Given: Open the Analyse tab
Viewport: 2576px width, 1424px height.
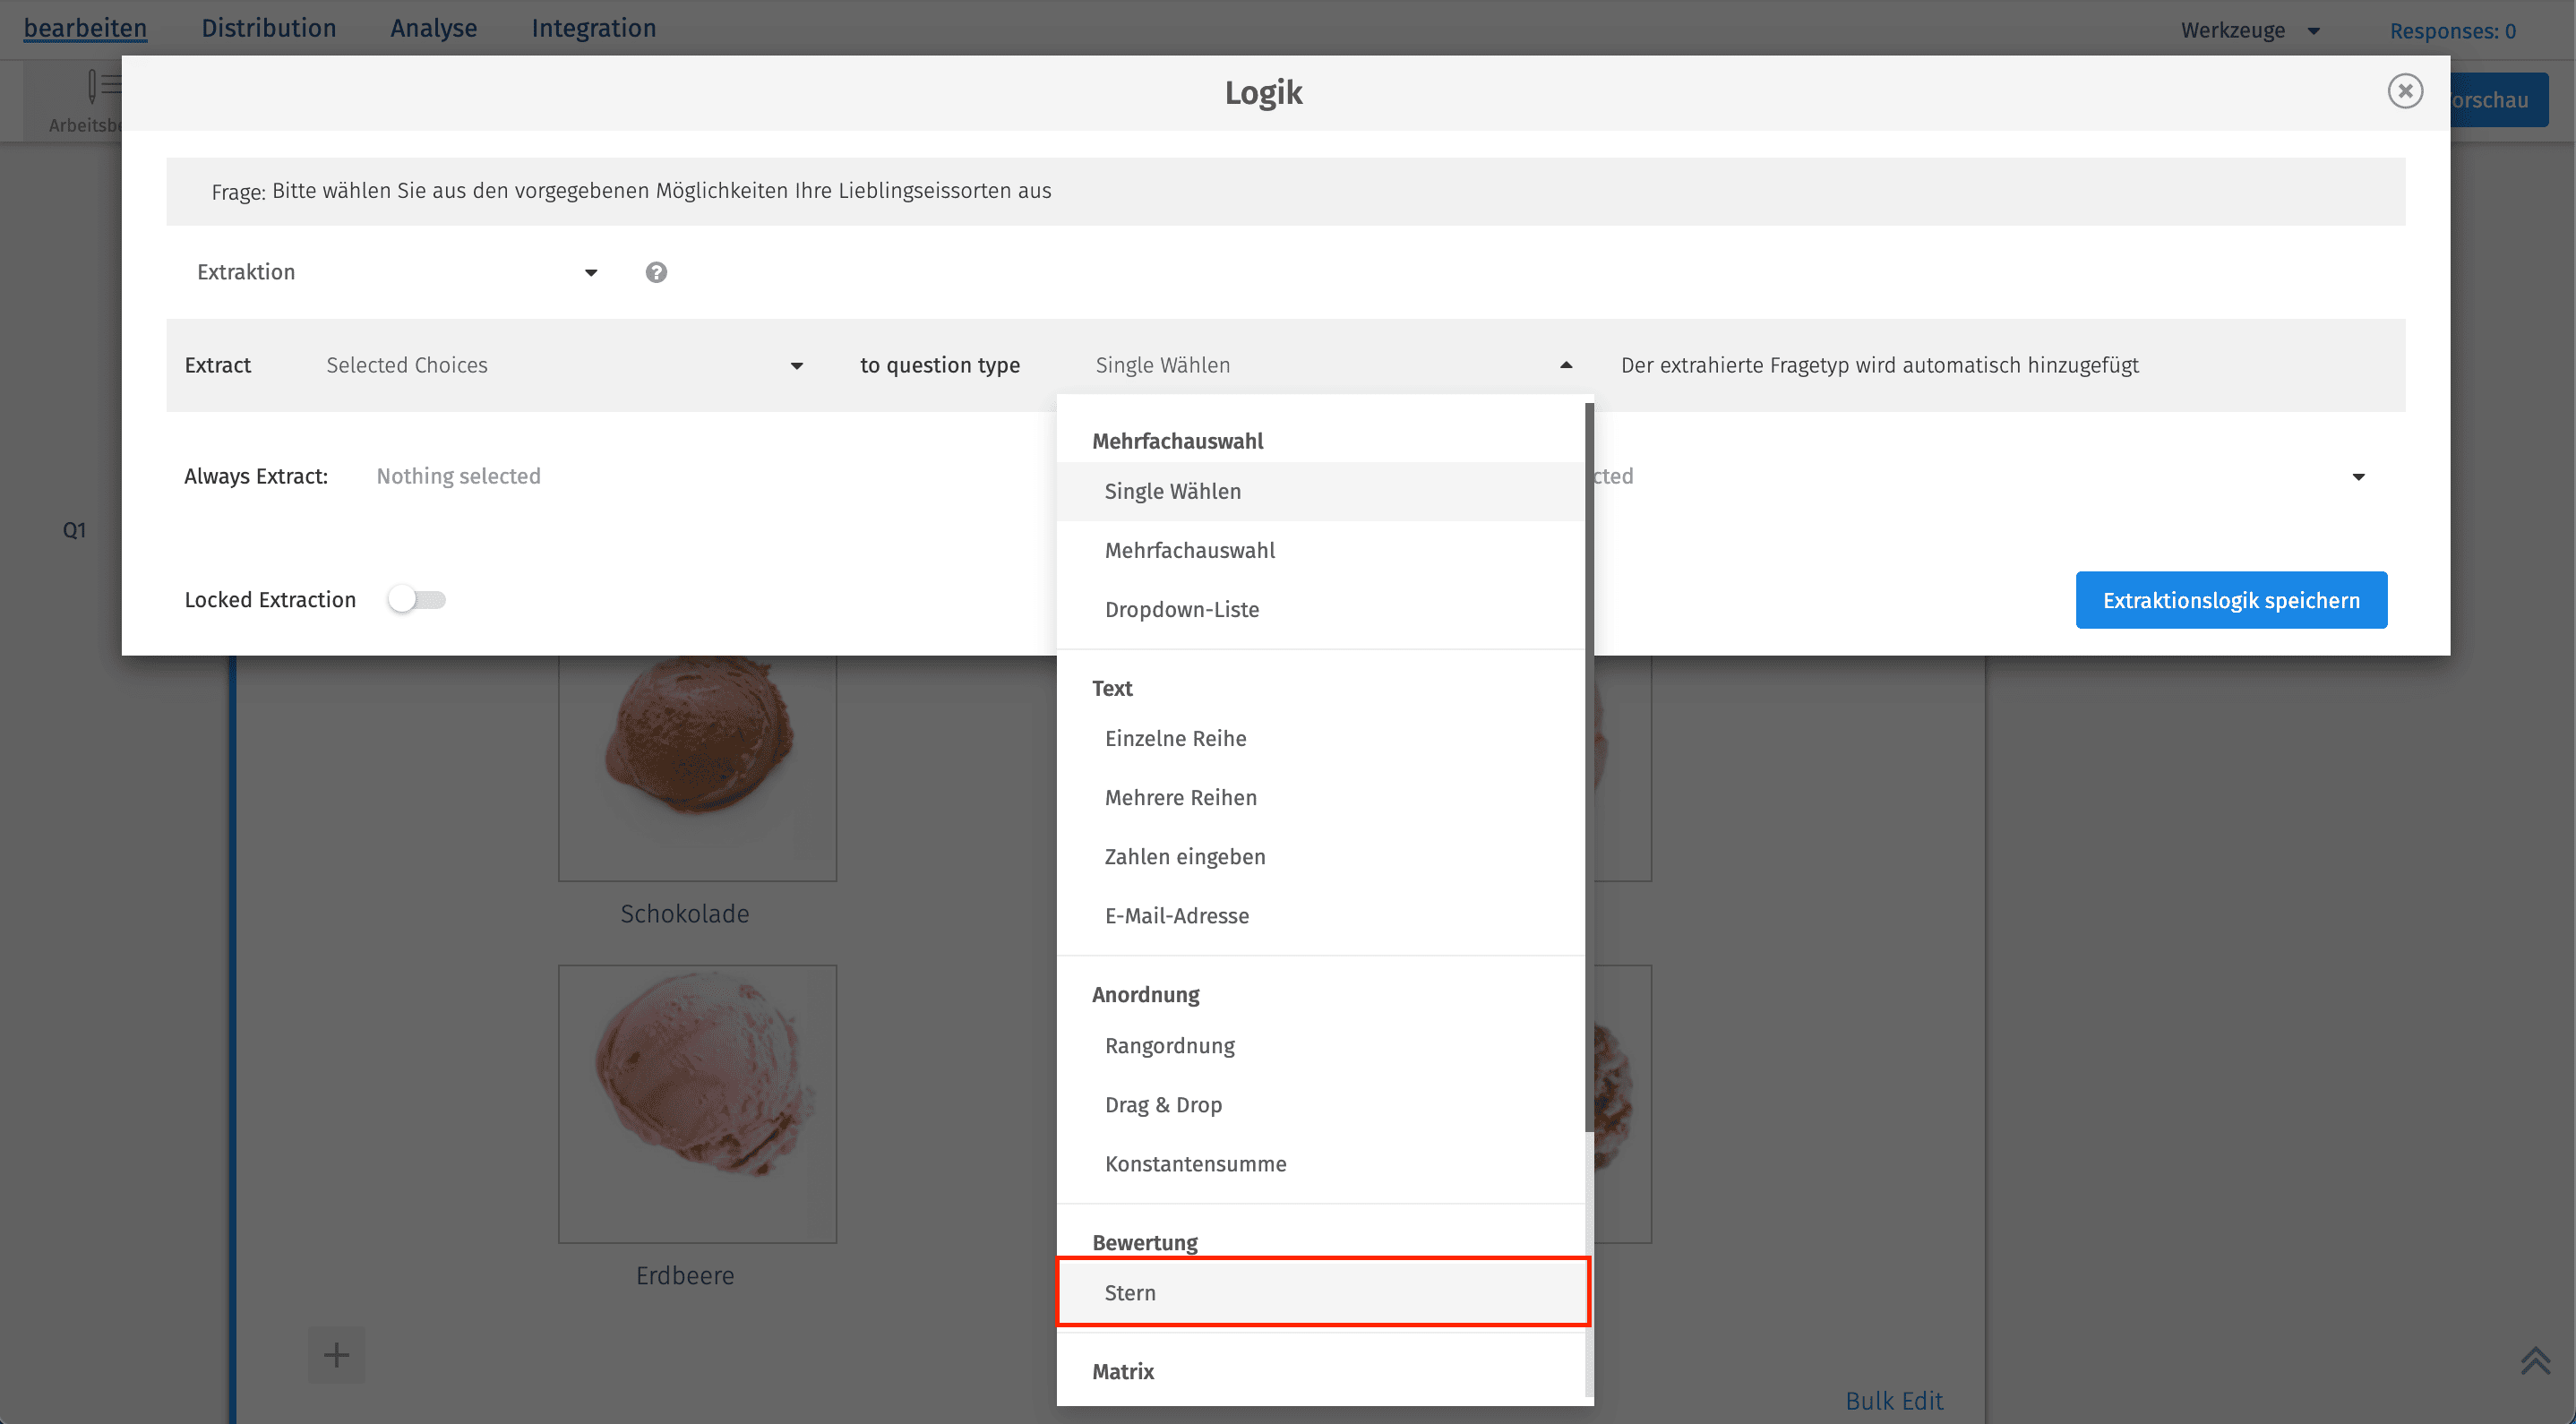Looking at the screenshot, I should point(433,28).
